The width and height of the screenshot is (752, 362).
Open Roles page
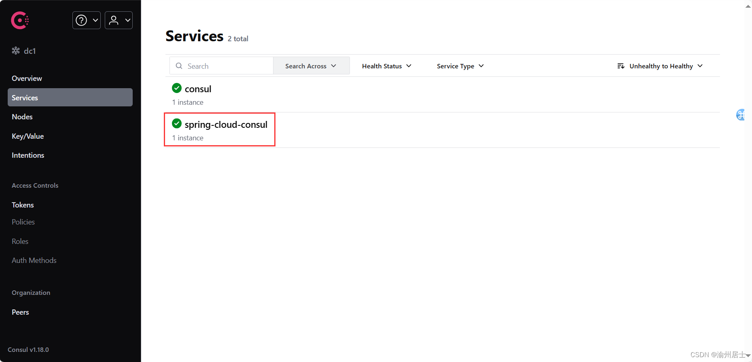pos(20,241)
